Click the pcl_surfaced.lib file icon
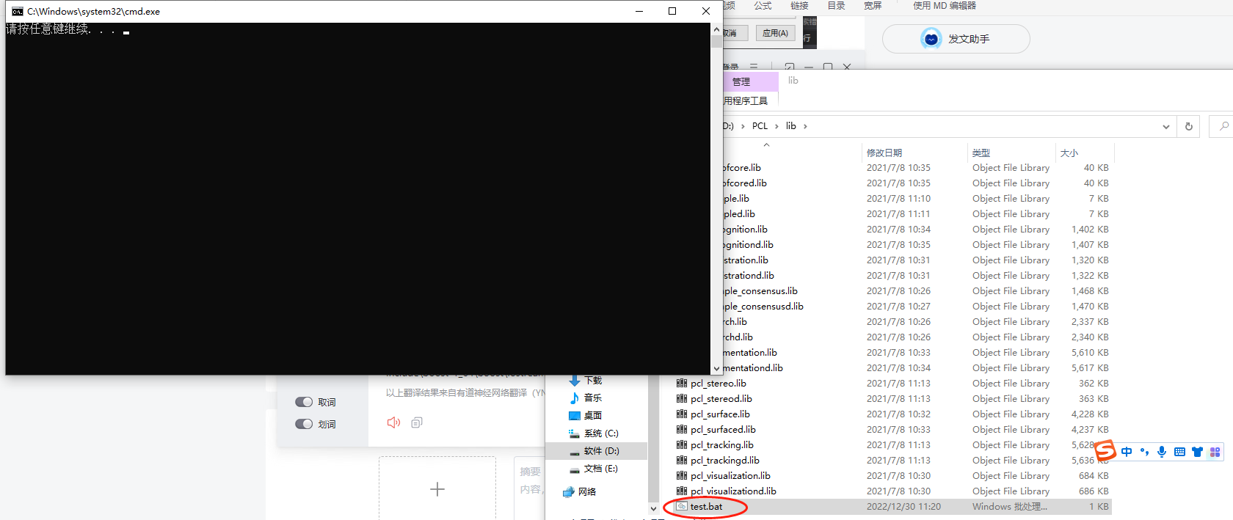This screenshot has height=520, width=1233. tap(682, 430)
